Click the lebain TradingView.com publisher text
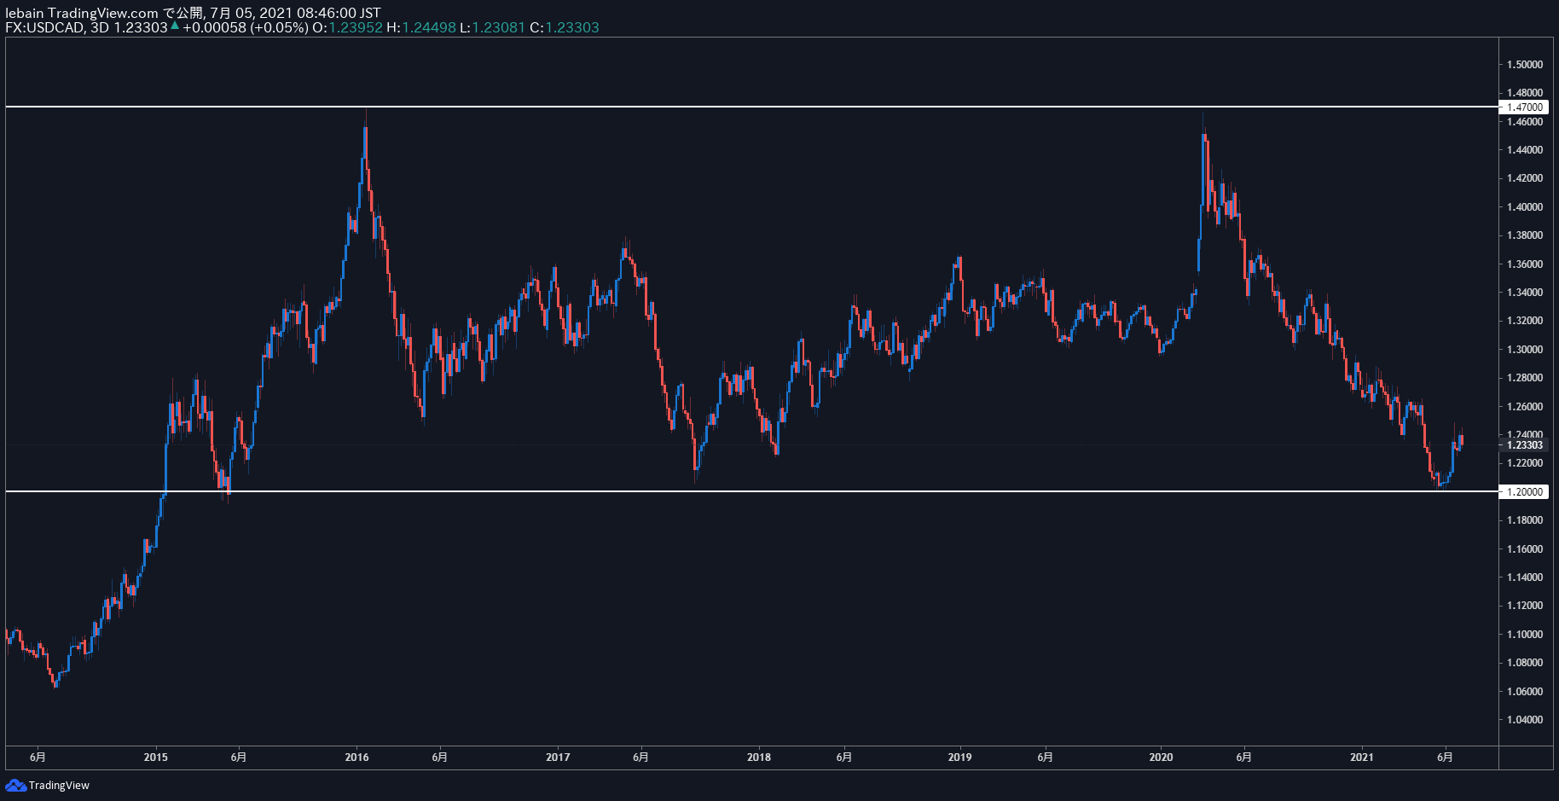Screen dimensions: 1559x801 click(x=82, y=13)
